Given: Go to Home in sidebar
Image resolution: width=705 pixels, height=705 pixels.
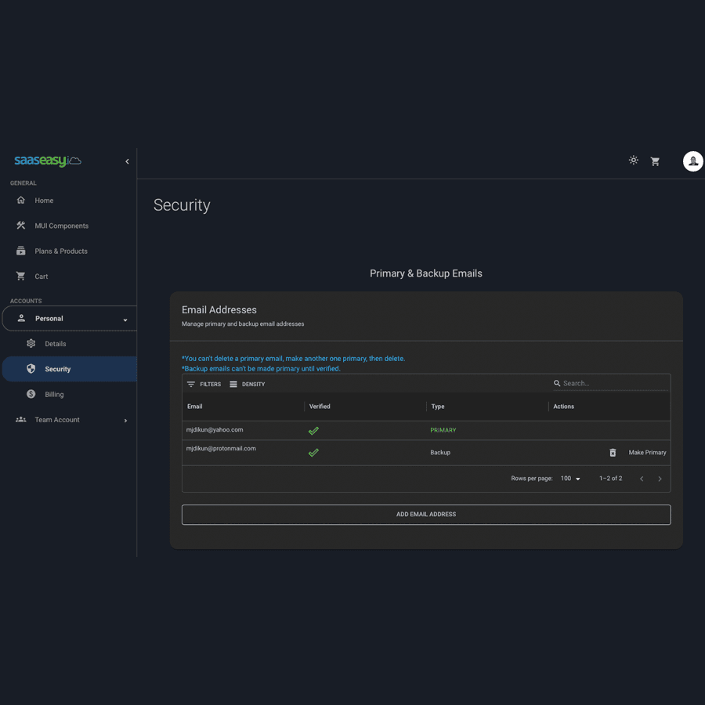Looking at the screenshot, I should click(44, 201).
